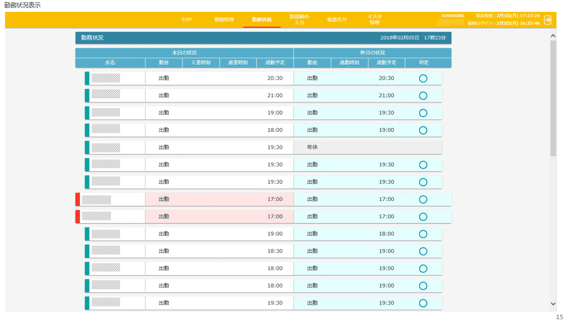The image size is (580, 326).
Task: Click the judgment circle in the first row
Action: (423, 78)
